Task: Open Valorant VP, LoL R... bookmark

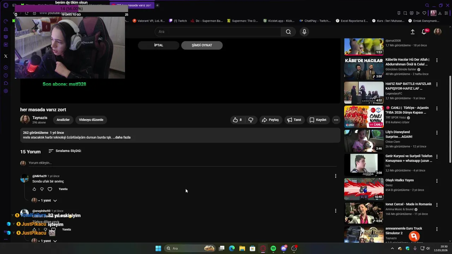Action: point(149,21)
